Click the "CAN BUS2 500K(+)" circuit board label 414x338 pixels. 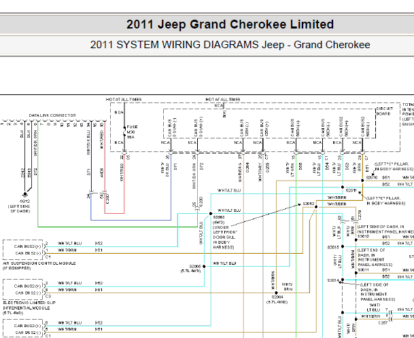click(344, 127)
